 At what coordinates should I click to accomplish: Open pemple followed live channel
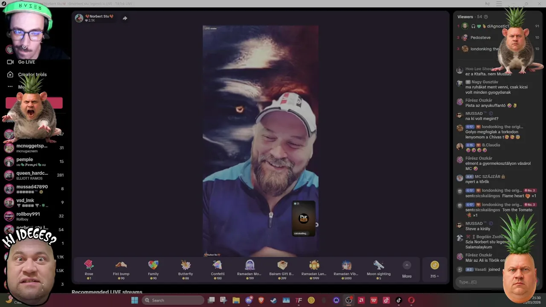tap(33, 162)
